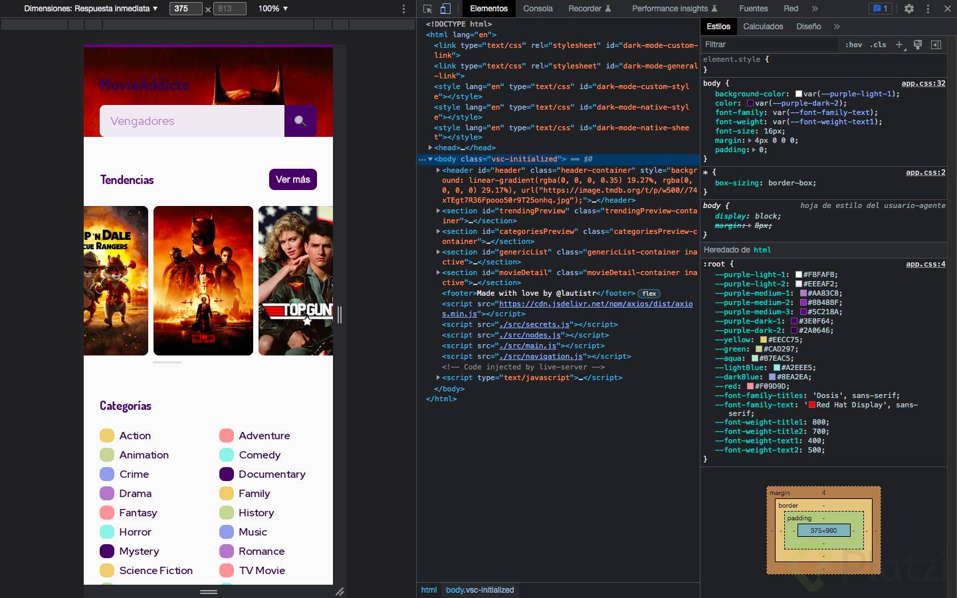This screenshot has width=957, height=598.
Task: Click the search magnifier button in MovieAddicts
Action: pos(300,121)
